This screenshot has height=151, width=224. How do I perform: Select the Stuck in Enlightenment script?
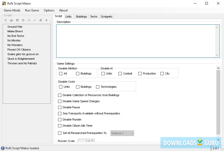(21, 59)
